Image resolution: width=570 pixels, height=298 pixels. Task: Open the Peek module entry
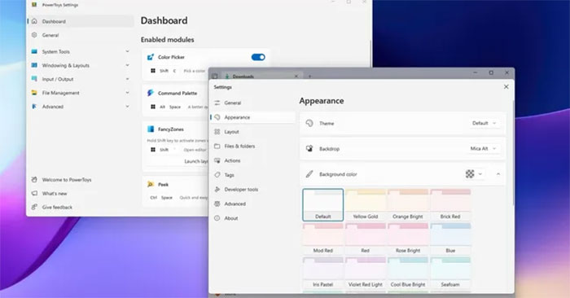pos(163,185)
